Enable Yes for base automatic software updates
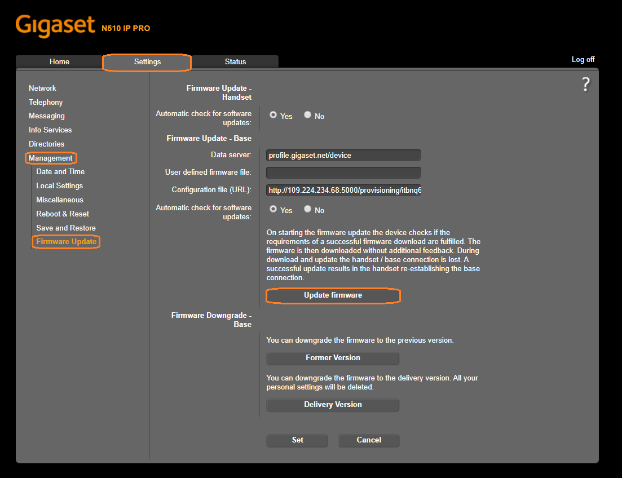This screenshot has width=622, height=478. [273, 209]
